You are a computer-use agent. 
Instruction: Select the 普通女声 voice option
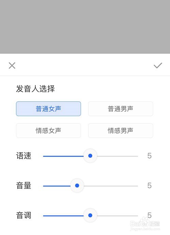(48, 109)
